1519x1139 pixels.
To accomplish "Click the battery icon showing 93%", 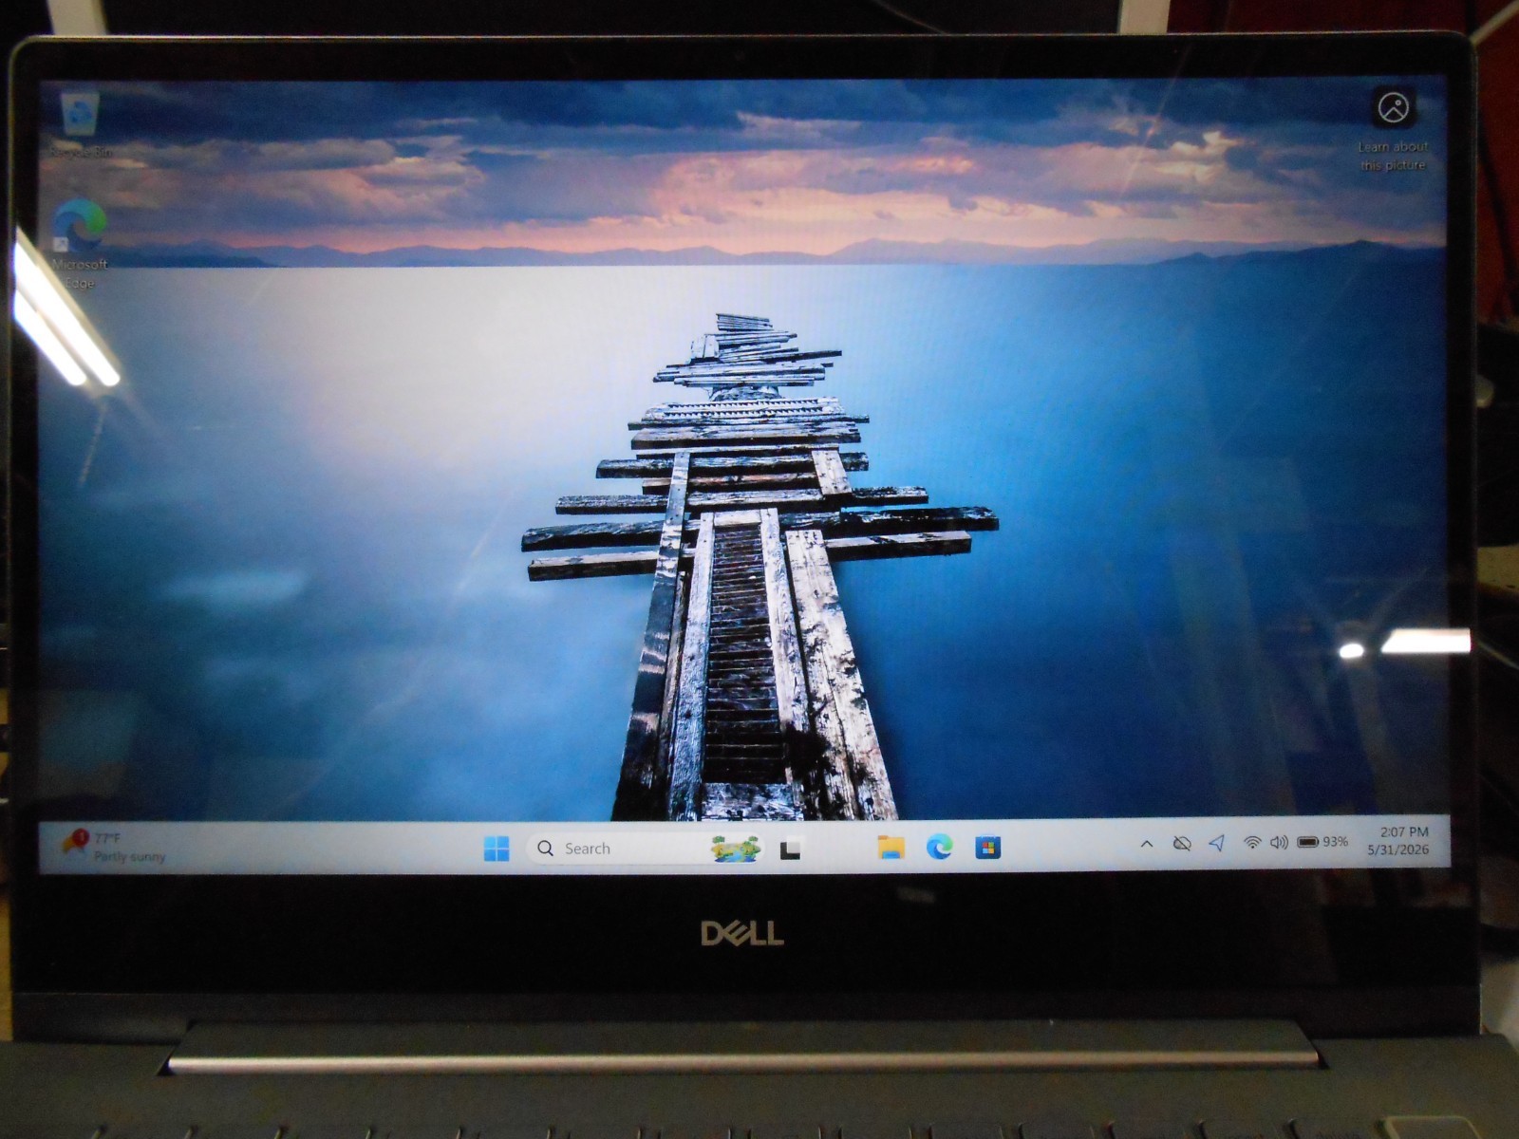I will (1322, 842).
